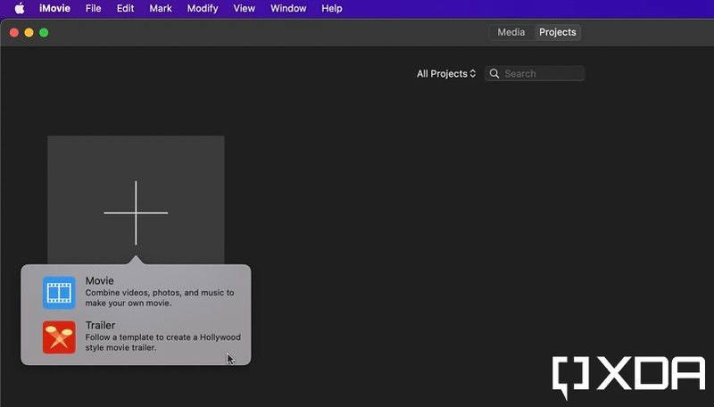Click the Search projects field
This screenshot has height=407, width=714.
pos(535,74)
